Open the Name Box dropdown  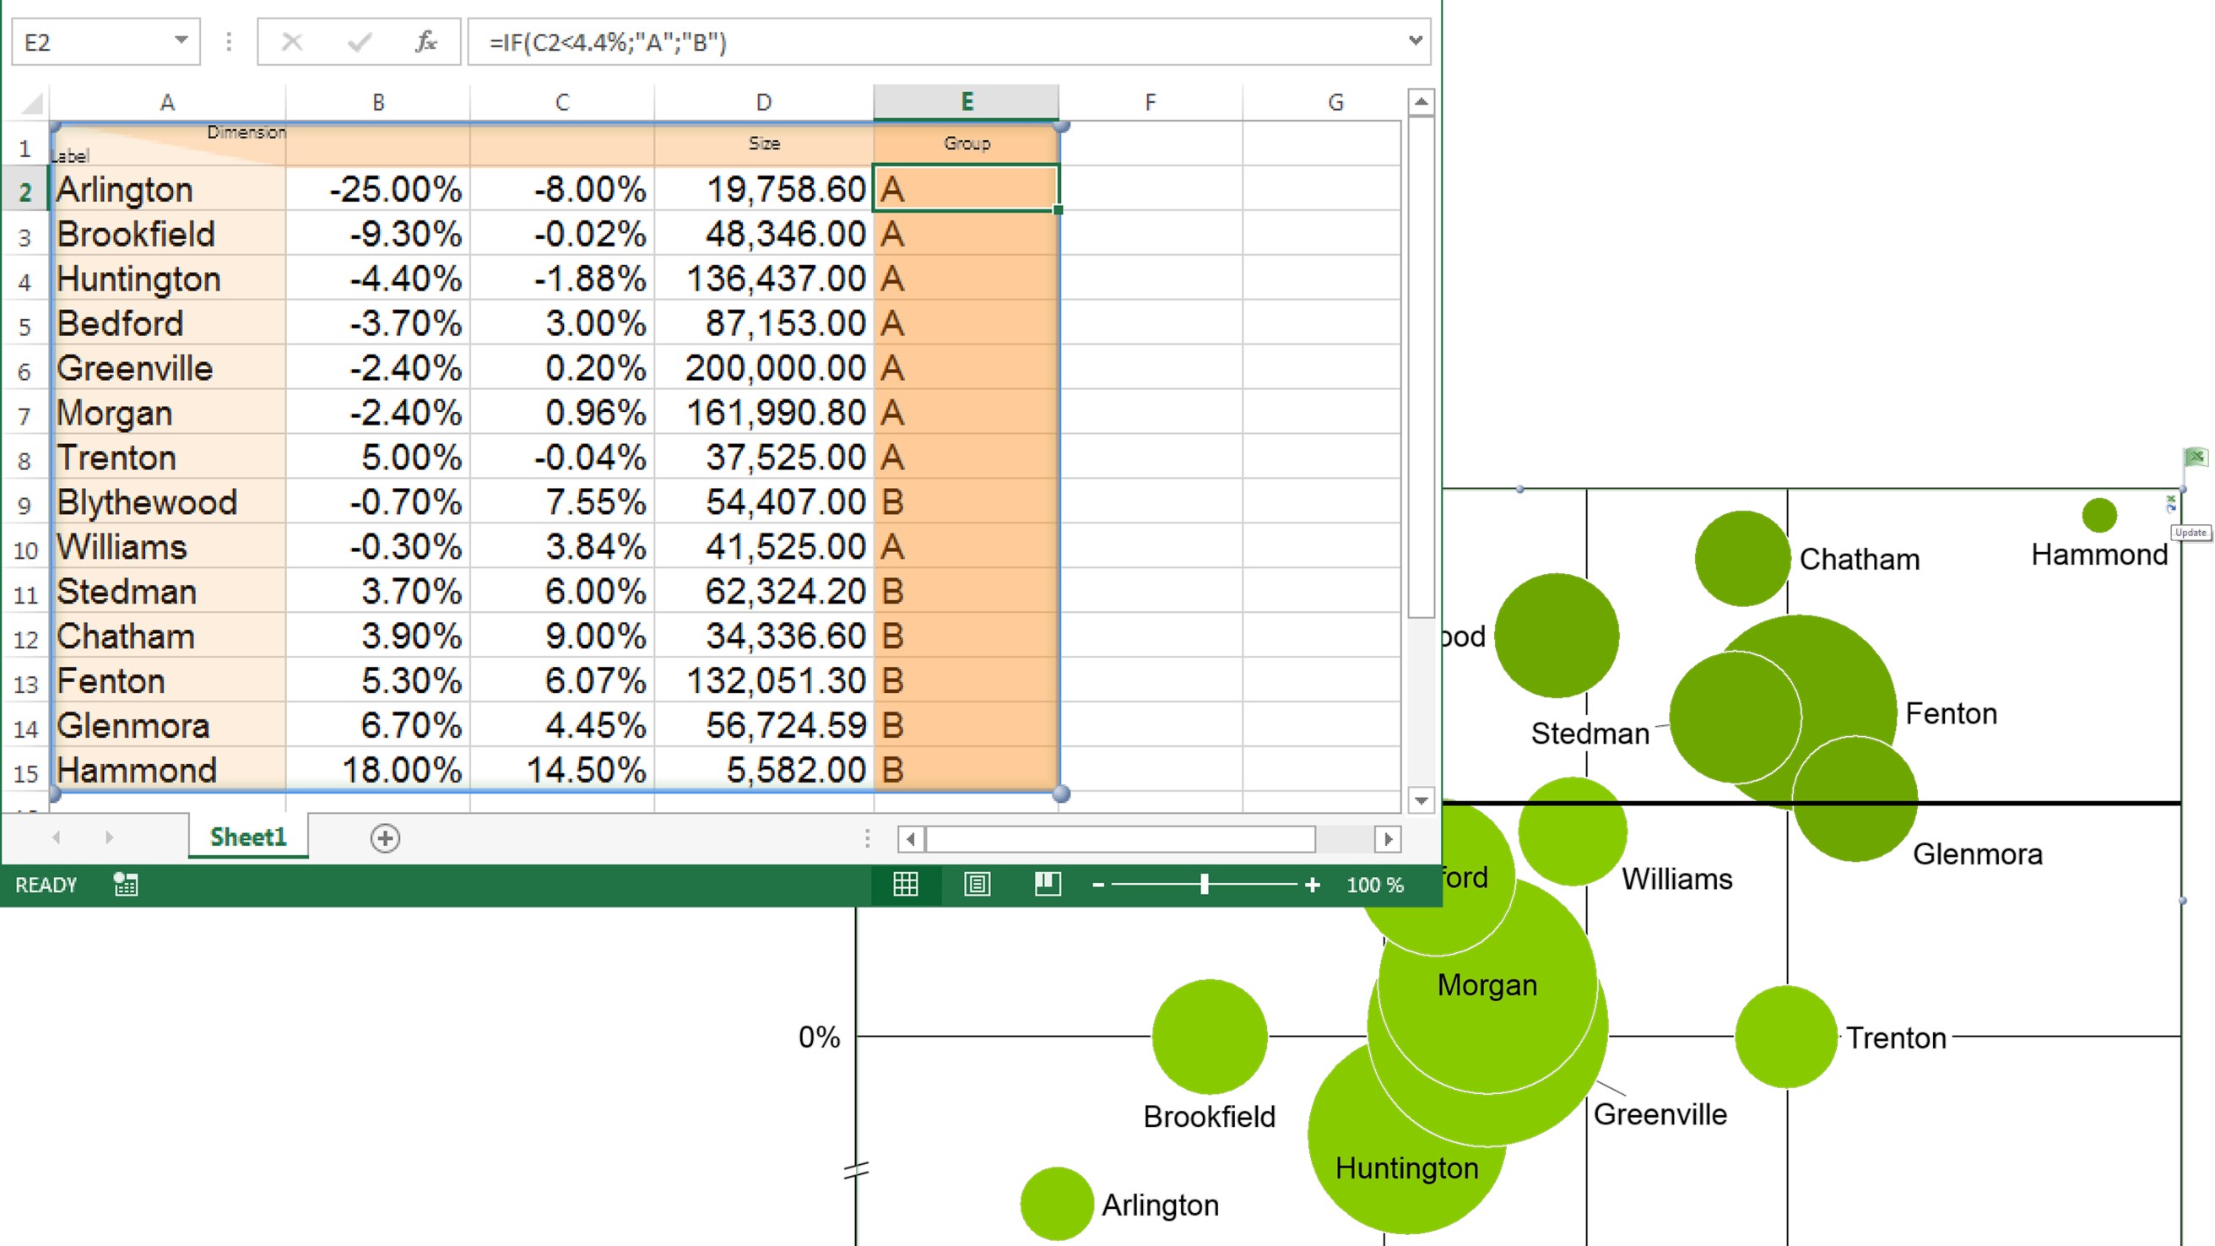pyautogui.click(x=181, y=40)
